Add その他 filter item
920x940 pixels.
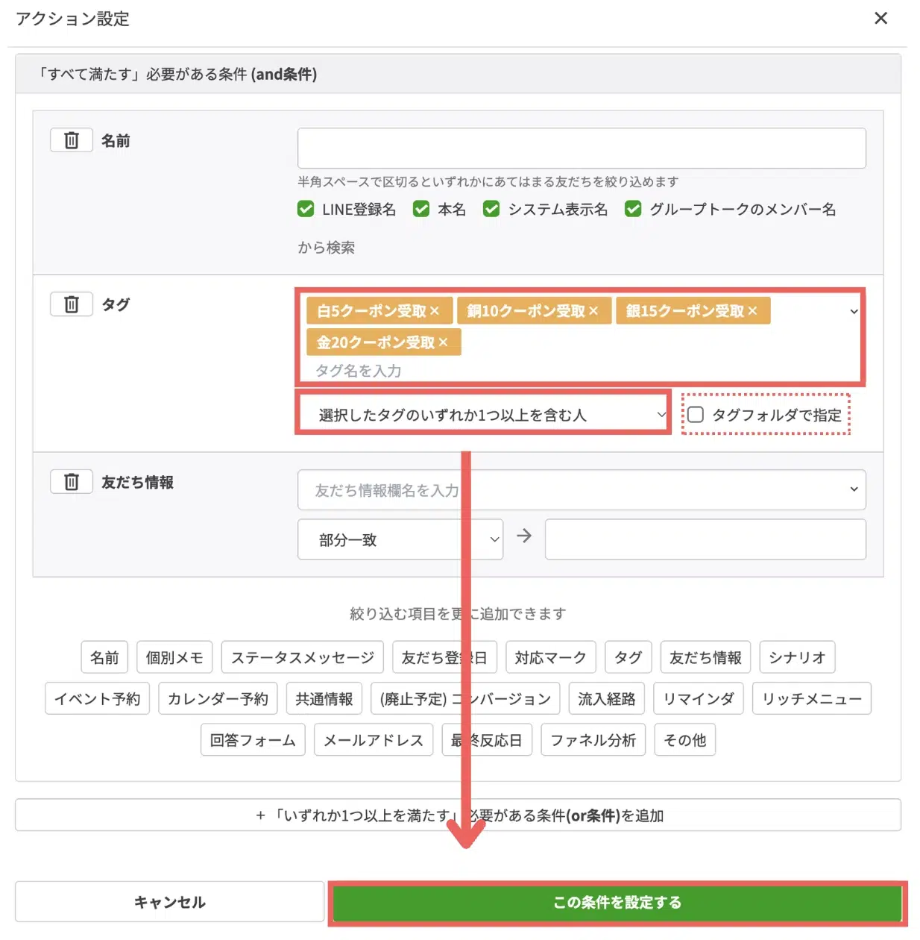[685, 740]
